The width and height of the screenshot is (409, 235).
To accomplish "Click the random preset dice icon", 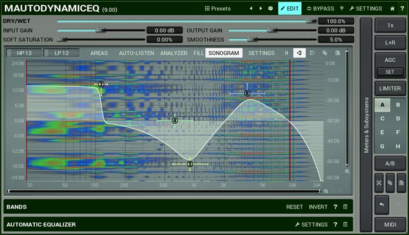I will pyautogui.click(x=270, y=9).
